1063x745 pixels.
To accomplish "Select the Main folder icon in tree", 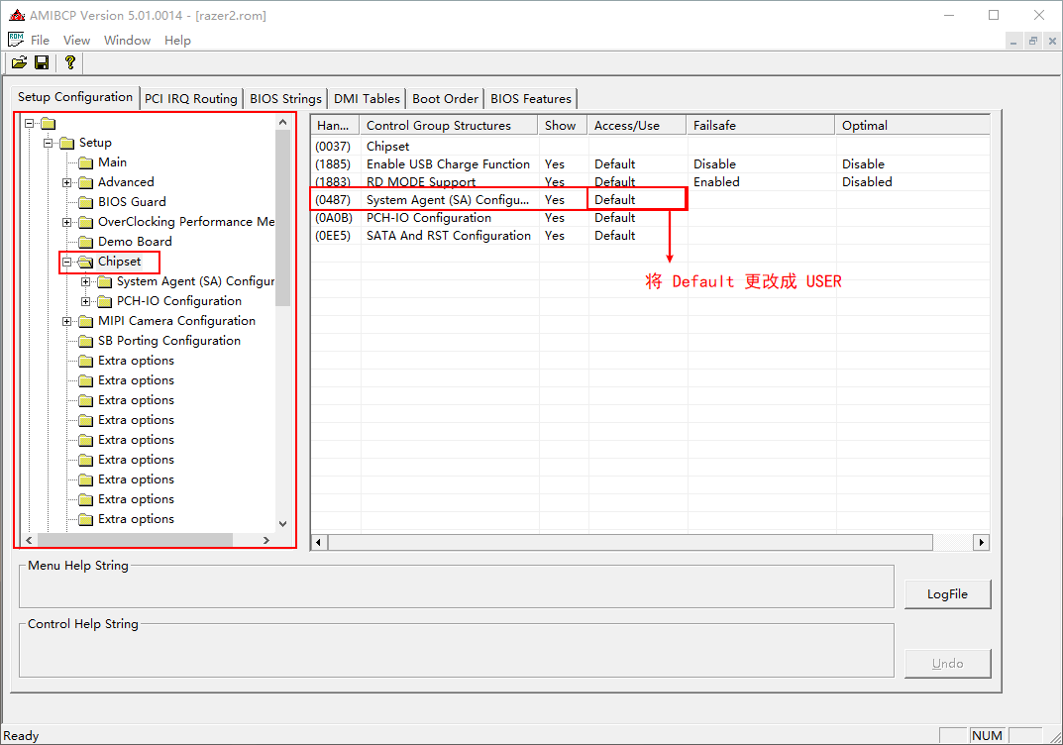I will pyautogui.click(x=85, y=162).
